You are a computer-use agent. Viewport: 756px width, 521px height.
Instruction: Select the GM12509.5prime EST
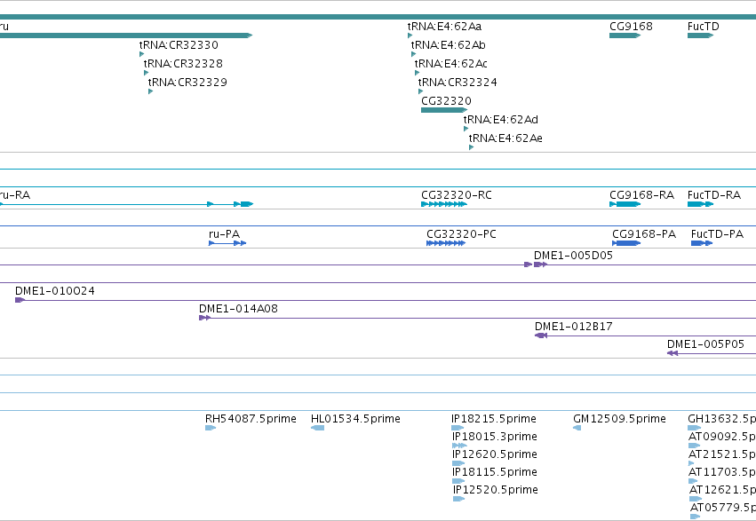(x=577, y=428)
